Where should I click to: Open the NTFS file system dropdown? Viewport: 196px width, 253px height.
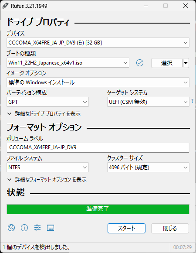tap(47, 168)
